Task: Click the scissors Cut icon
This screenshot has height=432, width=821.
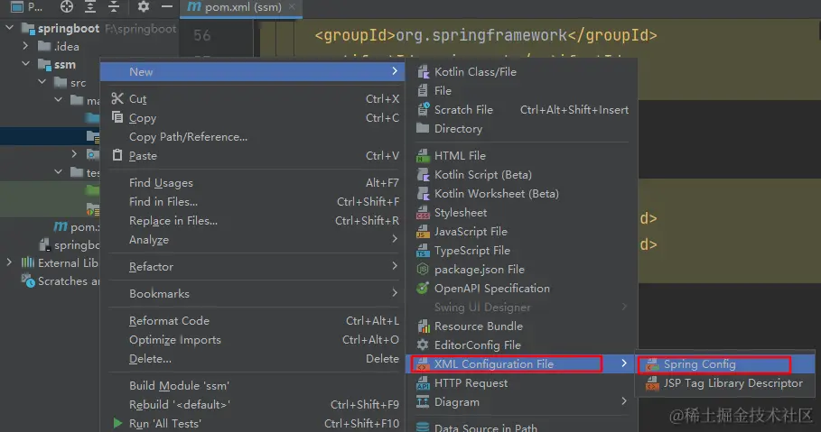Action: pos(117,98)
